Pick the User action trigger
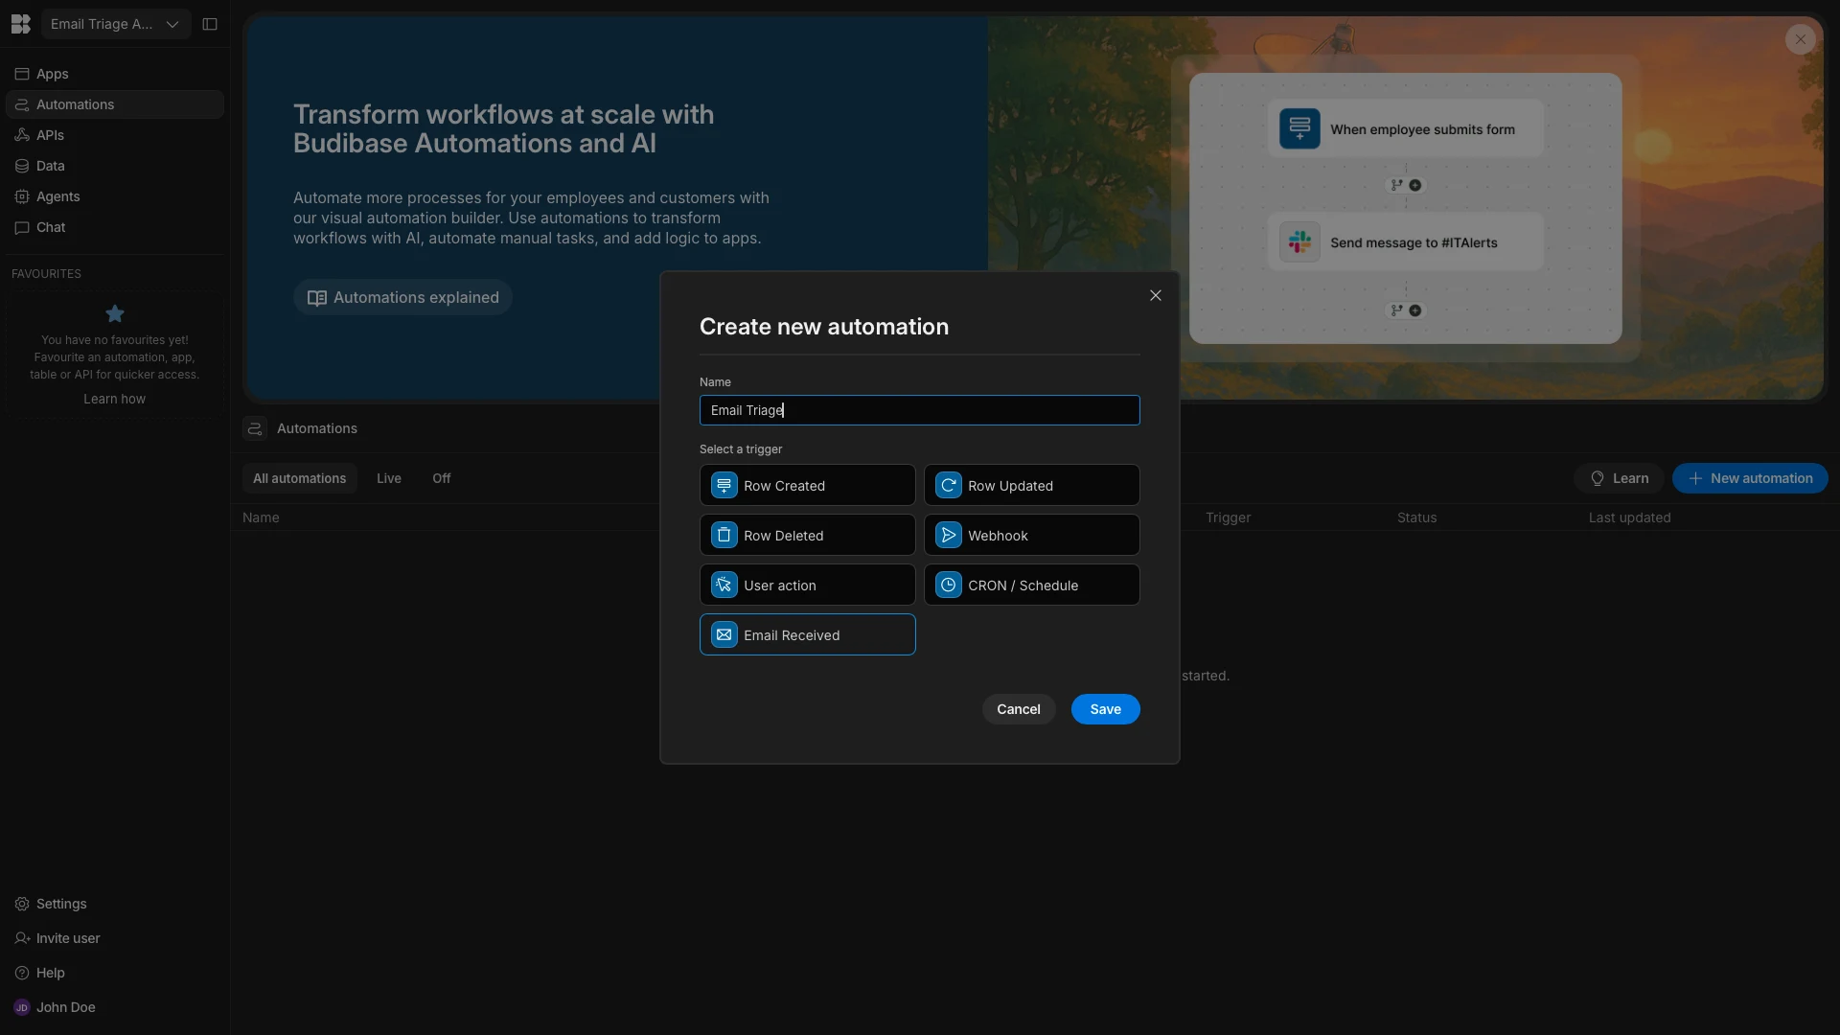This screenshot has height=1035, width=1840. tap(807, 586)
